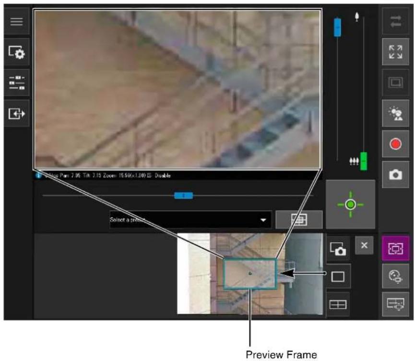Select the single rectangle frame button

tap(338, 277)
